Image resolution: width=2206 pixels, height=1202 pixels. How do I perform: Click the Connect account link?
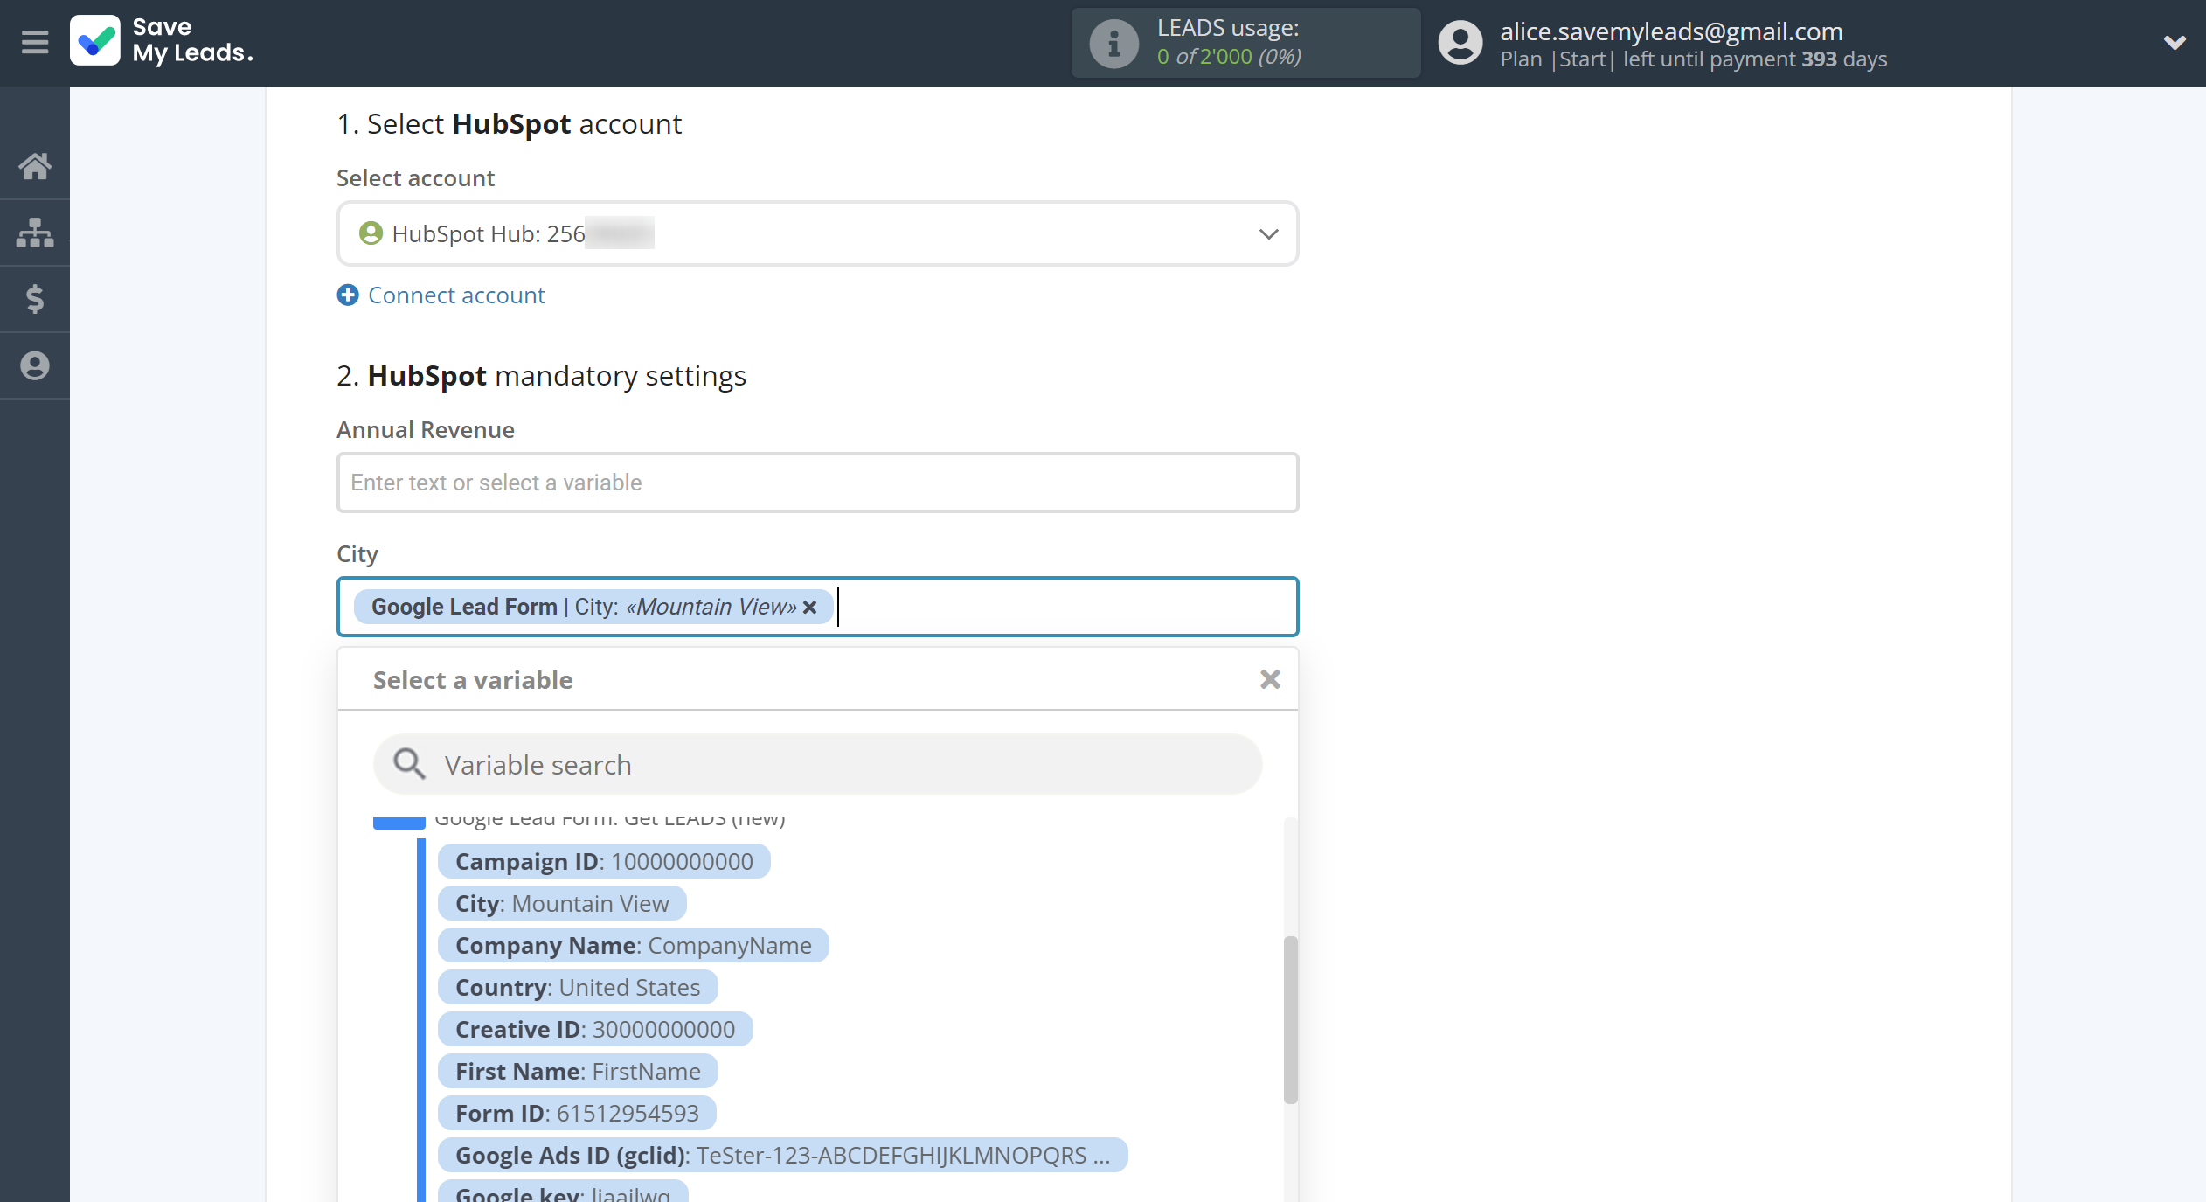[x=456, y=295]
